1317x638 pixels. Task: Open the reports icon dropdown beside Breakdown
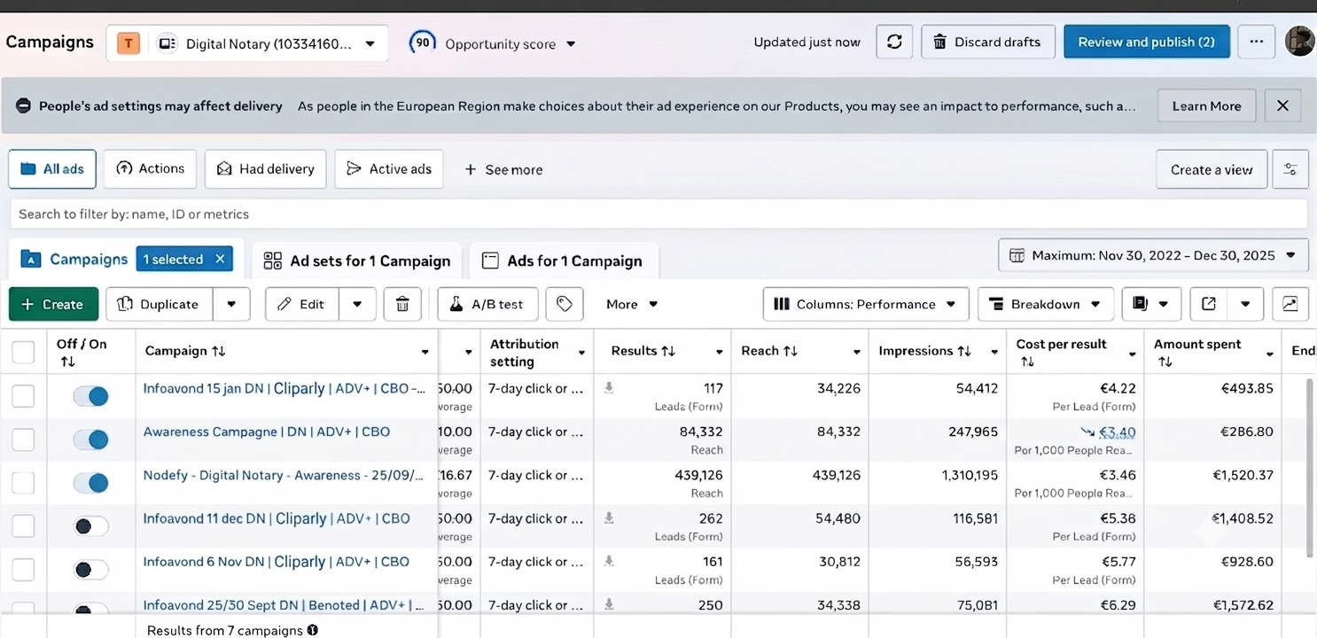[x=1151, y=304]
